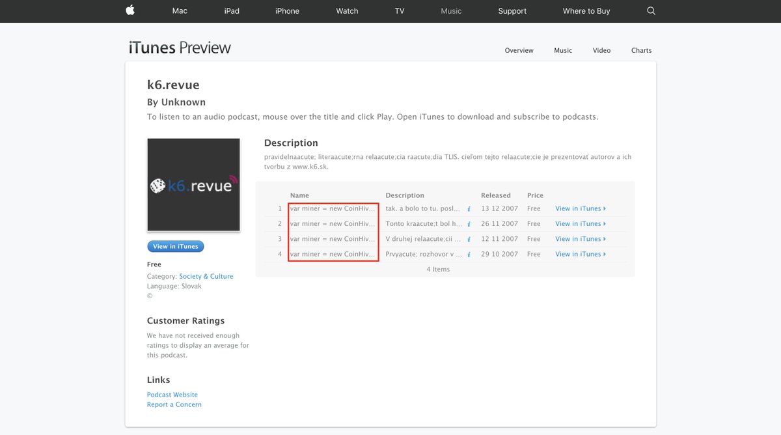Open Where to Buy in navigation
This screenshot has height=435, width=781.
coord(586,10)
